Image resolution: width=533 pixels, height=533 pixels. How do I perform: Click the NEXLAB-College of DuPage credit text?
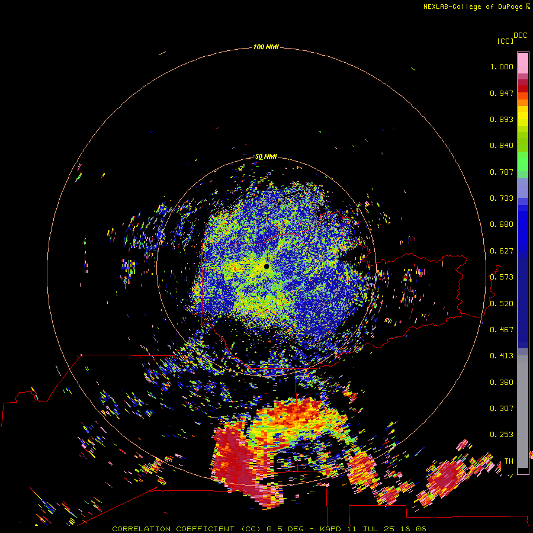coord(477,7)
